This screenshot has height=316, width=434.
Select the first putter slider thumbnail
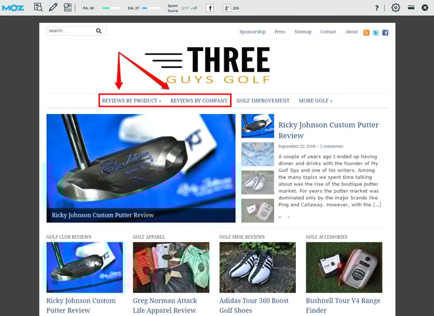(258, 126)
